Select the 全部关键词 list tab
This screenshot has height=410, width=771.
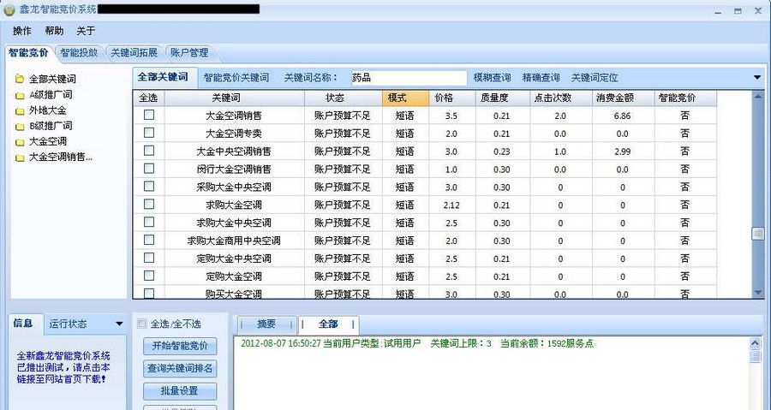pyautogui.click(x=163, y=77)
